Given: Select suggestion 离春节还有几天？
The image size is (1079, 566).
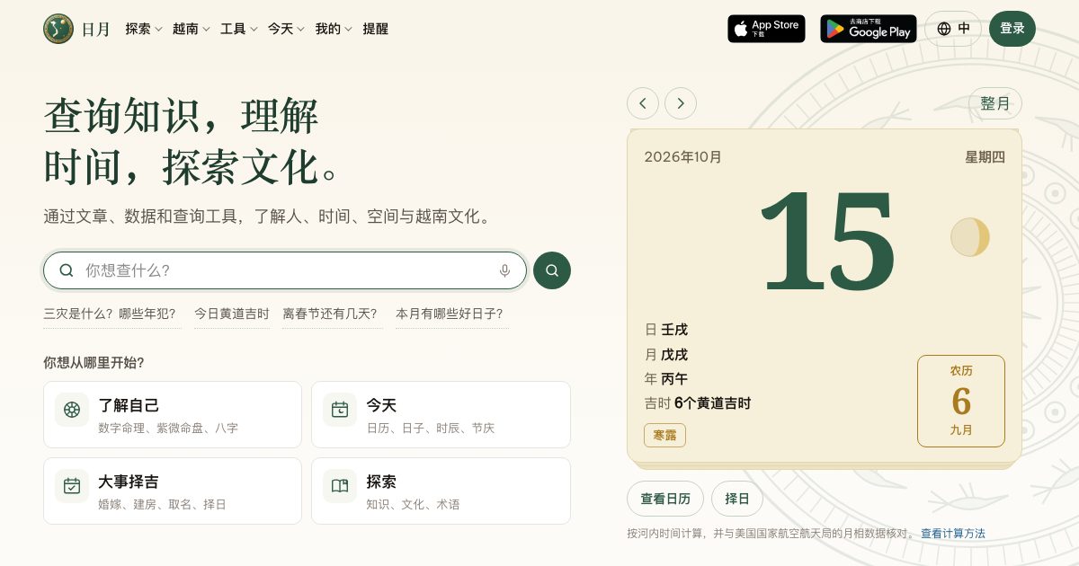Looking at the screenshot, I should tap(333, 314).
